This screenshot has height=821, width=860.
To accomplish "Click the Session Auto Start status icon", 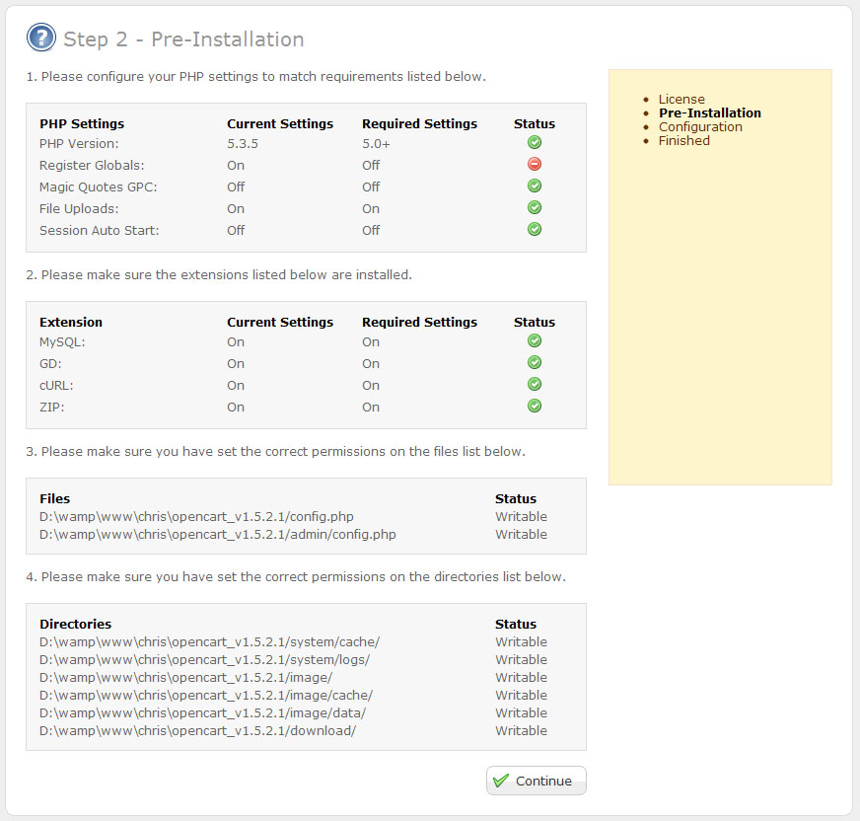I will click(535, 229).
